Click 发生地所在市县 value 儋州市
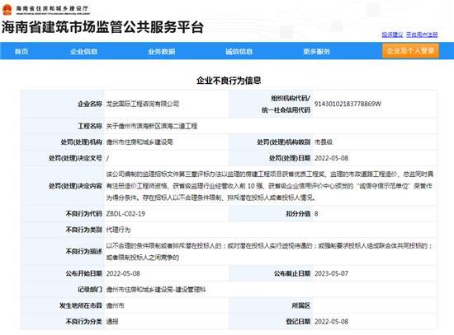 [x=116, y=305]
